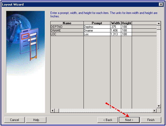This screenshot has height=126, width=166.
Task: Click the 1.313 width value for LOC
Action: click(116, 34)
